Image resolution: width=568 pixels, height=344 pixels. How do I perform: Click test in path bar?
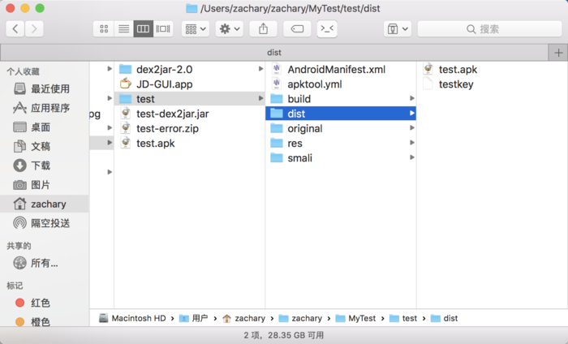403,318
